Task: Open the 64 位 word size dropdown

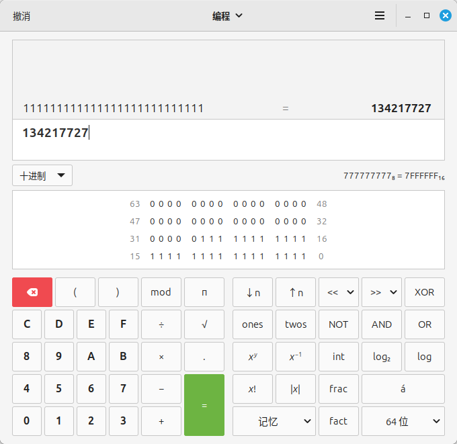Action: (403, 421)
